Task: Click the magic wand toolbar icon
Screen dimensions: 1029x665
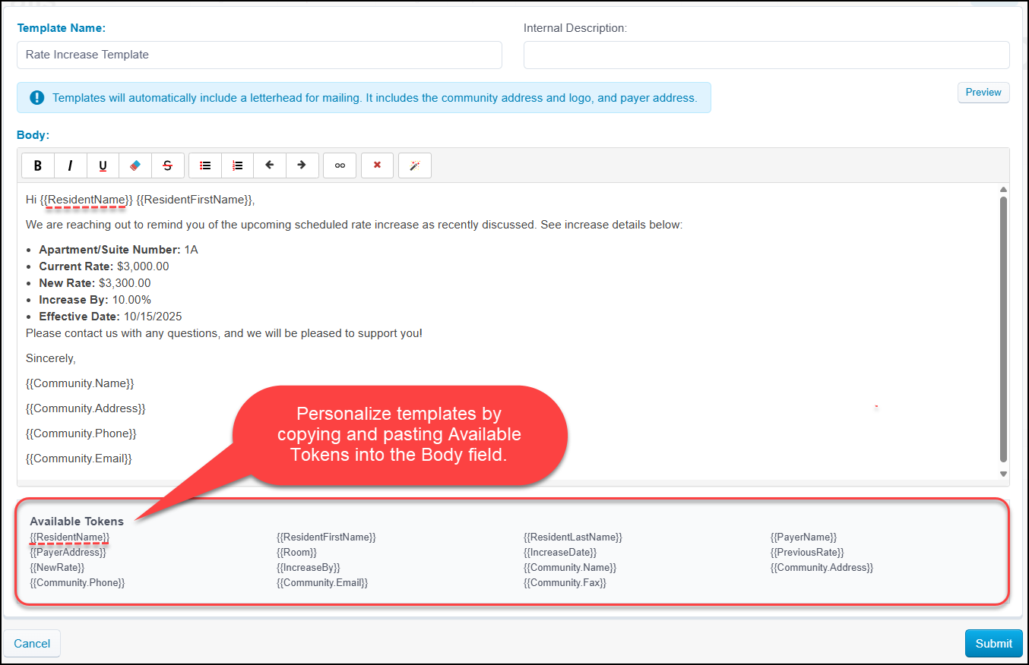Action: 415,165
